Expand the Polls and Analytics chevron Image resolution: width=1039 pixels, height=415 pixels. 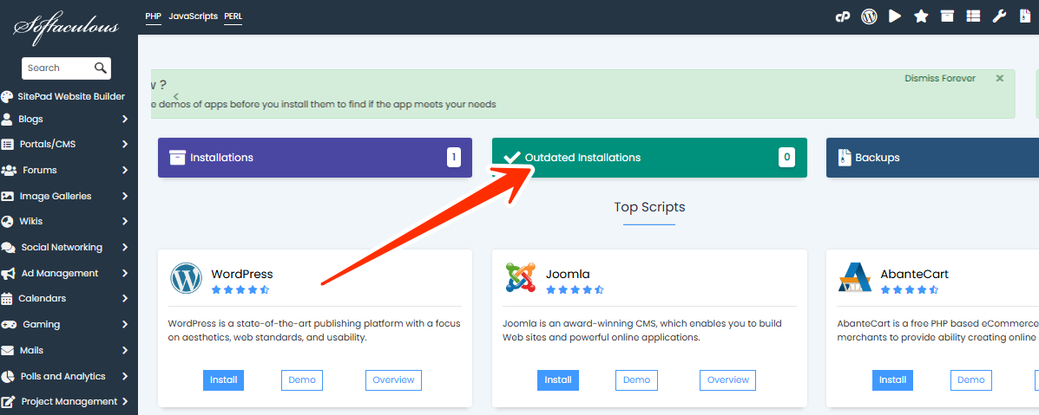point(125,376)
